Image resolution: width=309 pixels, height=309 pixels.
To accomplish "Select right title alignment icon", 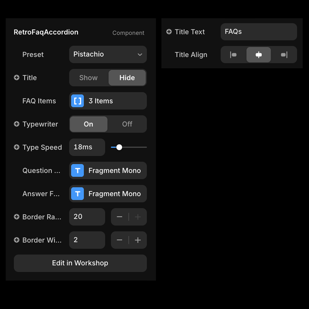I will pos(284,55).
